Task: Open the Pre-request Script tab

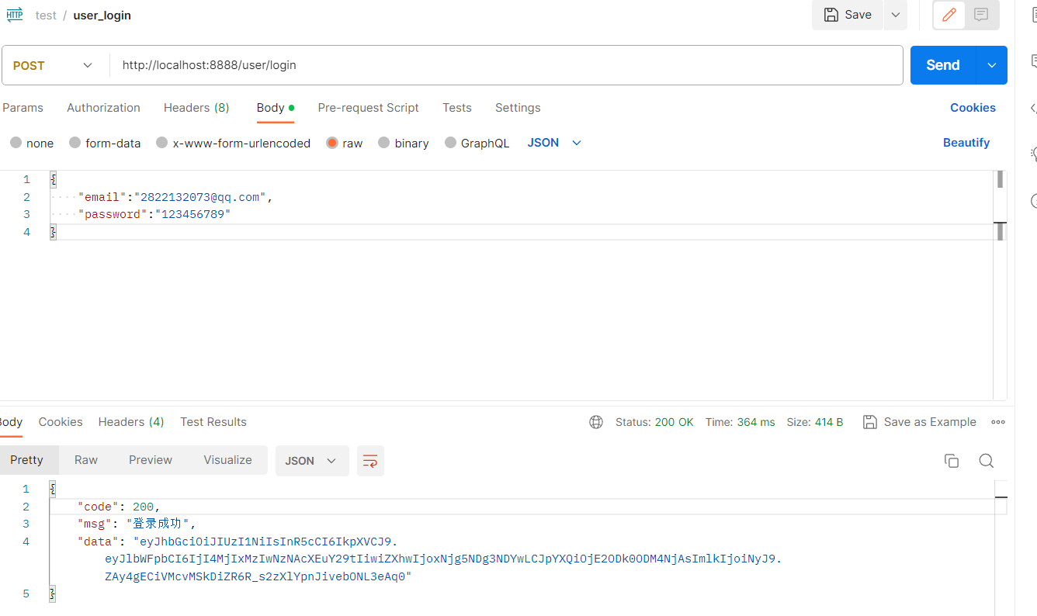Action: coord(368,108)
